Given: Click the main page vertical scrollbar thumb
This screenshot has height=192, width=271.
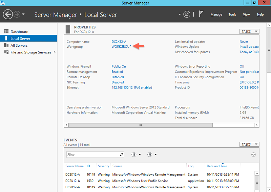Looking at the screenshot, I should (x=269, y=50).
